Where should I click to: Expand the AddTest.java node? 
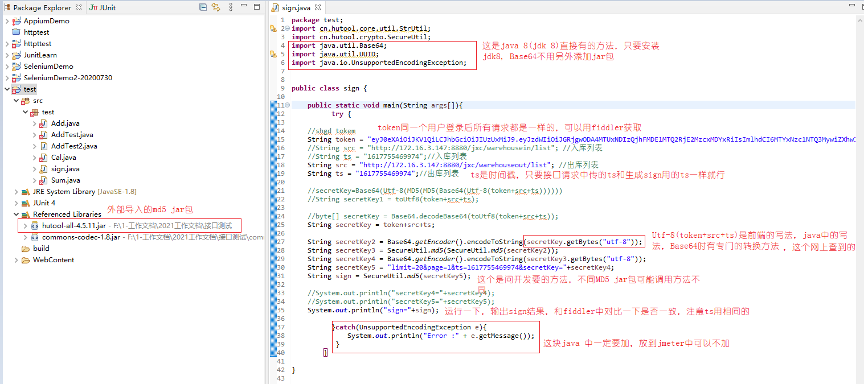coord(34,135)
